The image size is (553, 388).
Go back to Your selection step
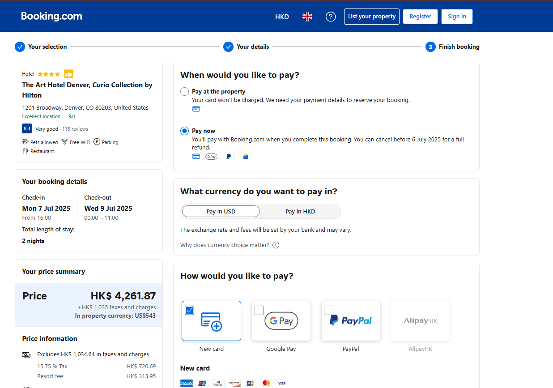point(47,47)
